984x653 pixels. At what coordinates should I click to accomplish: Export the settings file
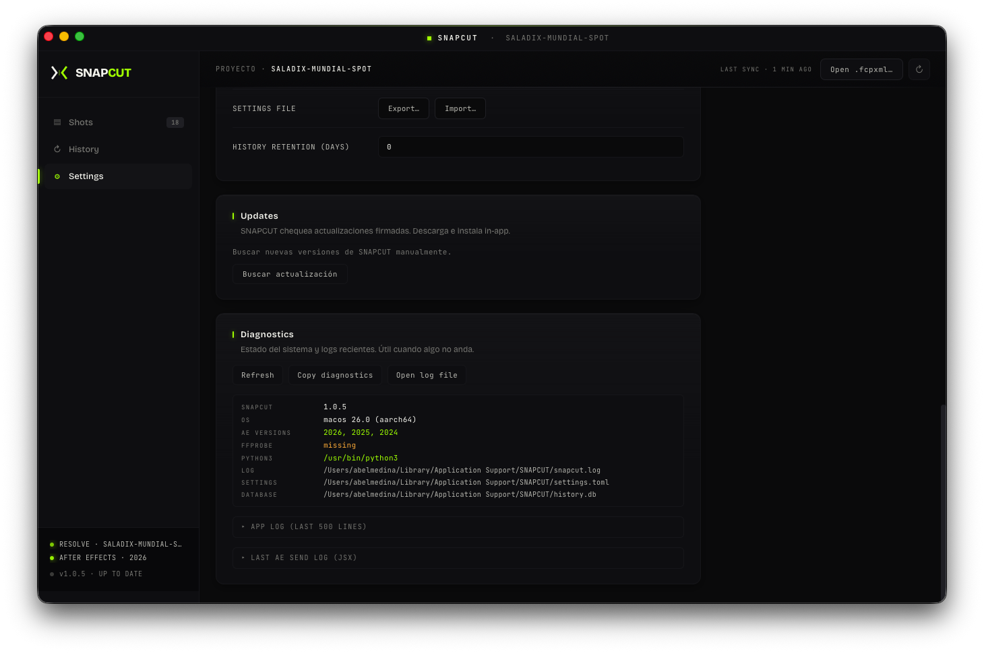point(404,108)
